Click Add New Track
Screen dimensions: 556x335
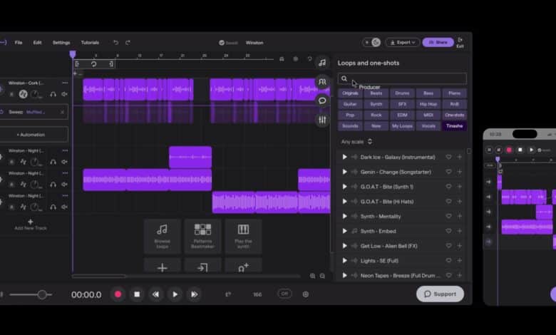pos(31,225)
